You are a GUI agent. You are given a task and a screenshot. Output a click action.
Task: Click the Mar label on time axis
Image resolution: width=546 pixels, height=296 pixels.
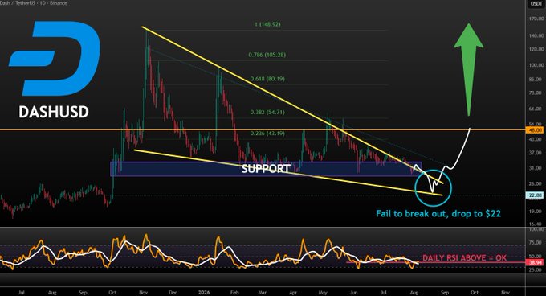click(x=263, y=293)
